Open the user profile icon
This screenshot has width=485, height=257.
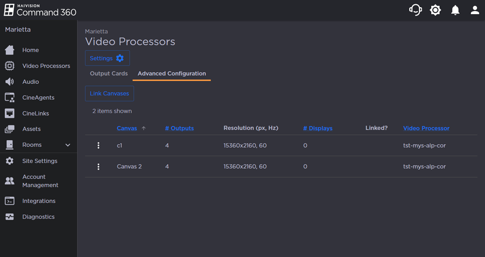(x=475, y=10)
